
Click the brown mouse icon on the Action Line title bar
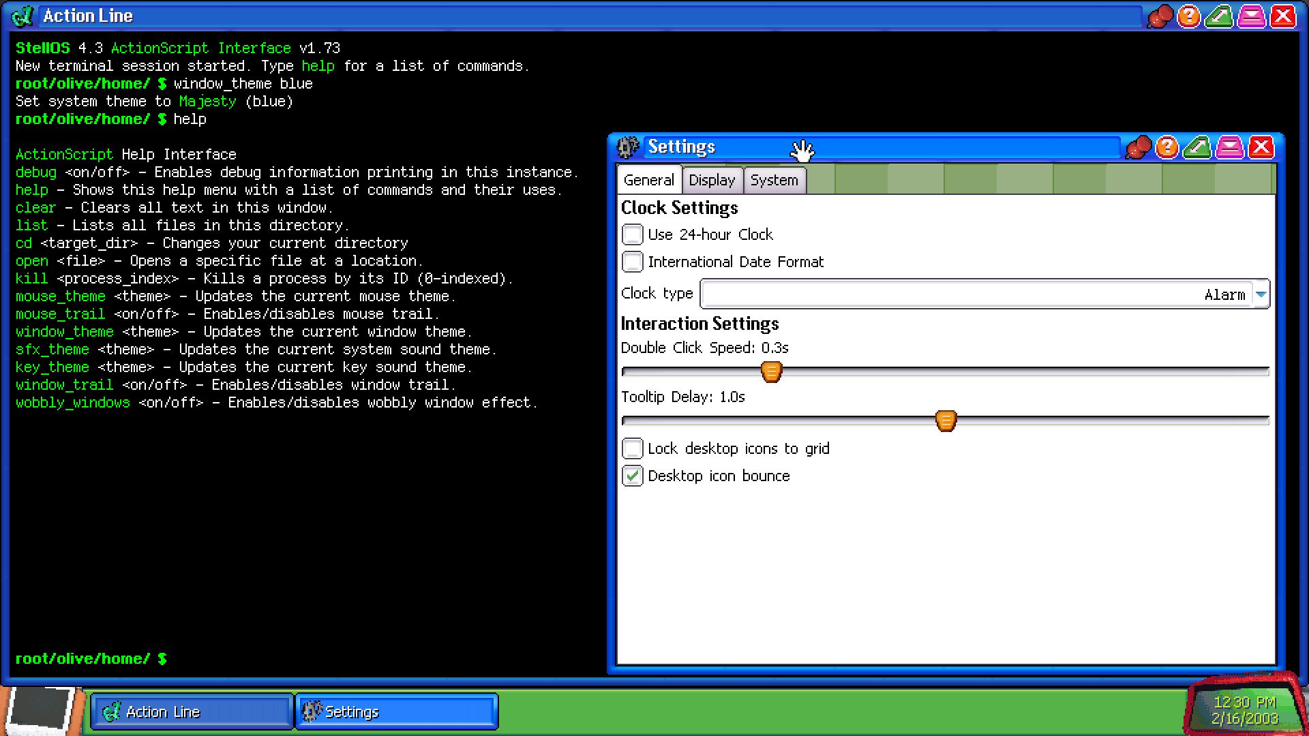click(1161, 17)
